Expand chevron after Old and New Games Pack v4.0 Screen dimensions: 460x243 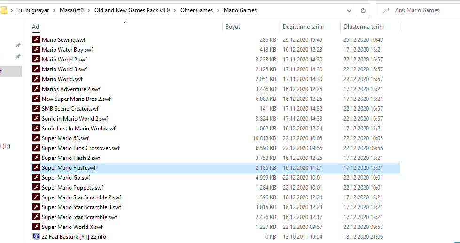175,10
